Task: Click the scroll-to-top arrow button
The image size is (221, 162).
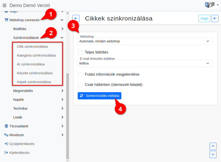Action: coord(213,146)
